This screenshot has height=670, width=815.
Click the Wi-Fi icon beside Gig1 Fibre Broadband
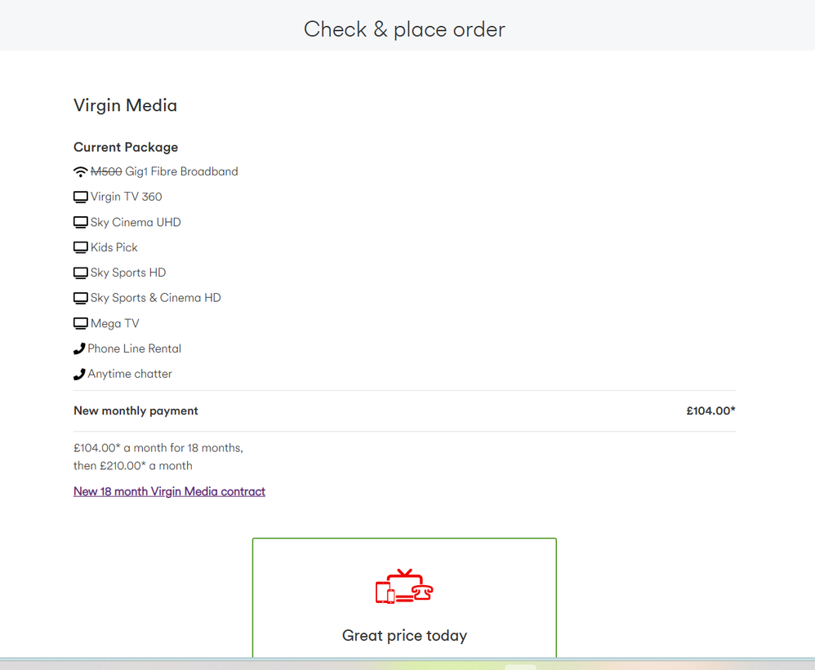click(x=81, y=171)
